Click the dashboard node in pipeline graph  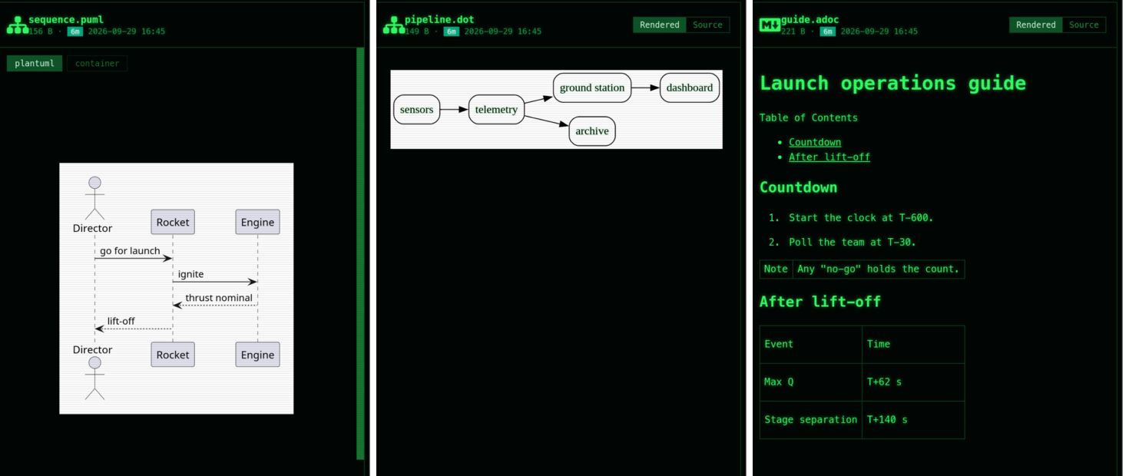pos(690,88)
